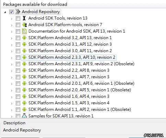The width and height of the screenshot is (166, 138).
Task: Select SDK Platform Android 2.0.1 API 6 item
Action: tap(81, 83)
